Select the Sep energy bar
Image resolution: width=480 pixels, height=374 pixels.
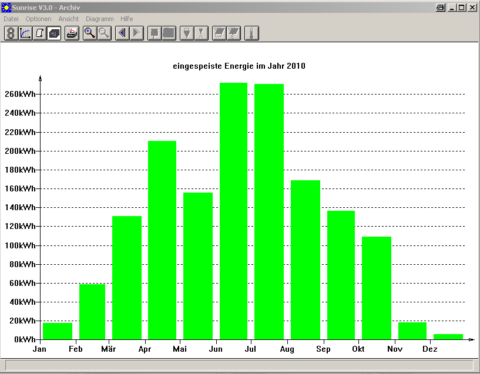pos(341,275)
